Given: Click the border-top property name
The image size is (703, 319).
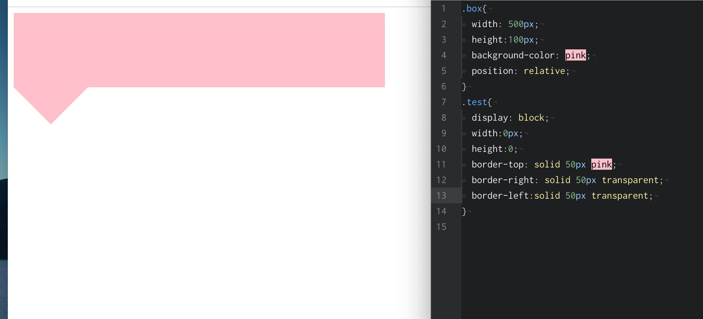Looking at the screenshot, I should (x=497, y=165).
